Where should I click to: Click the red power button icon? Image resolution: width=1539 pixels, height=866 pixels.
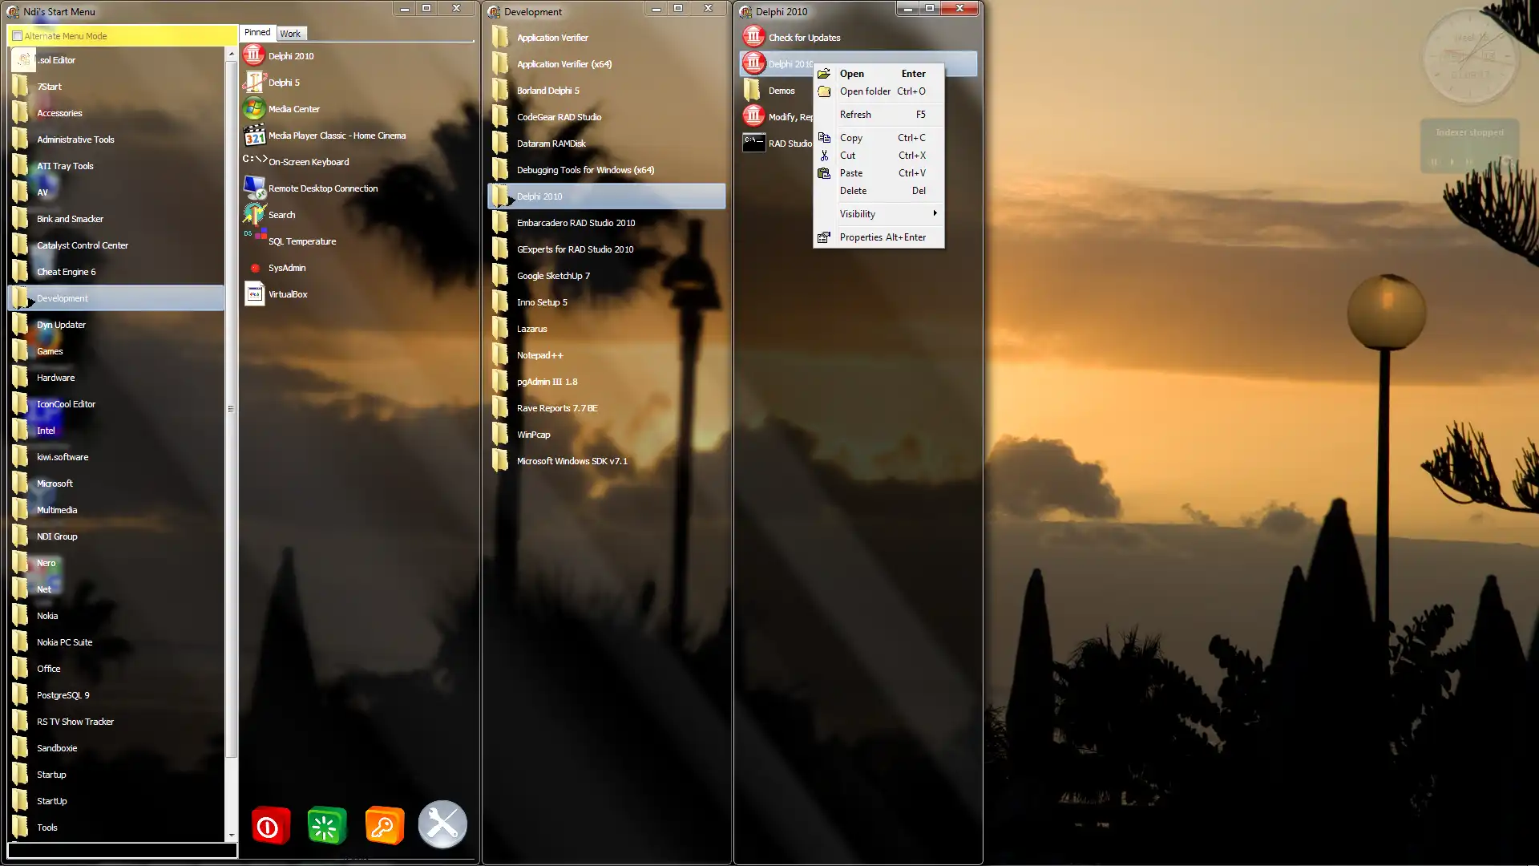(x=270, y=826)
